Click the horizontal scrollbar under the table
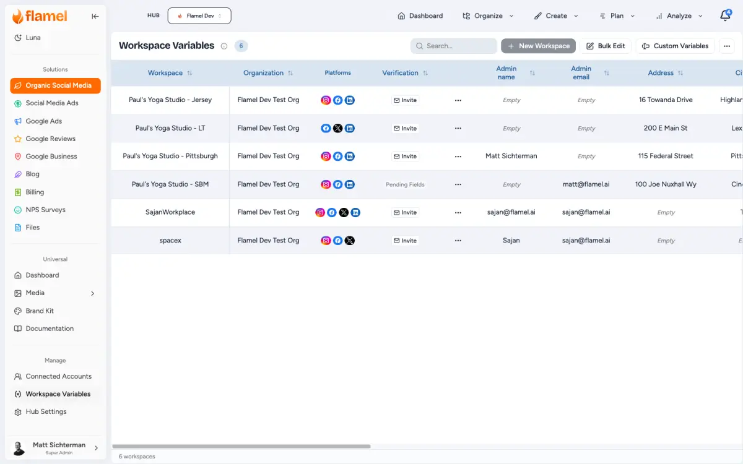This screenshot has height=464, width=743. [241, 446]
